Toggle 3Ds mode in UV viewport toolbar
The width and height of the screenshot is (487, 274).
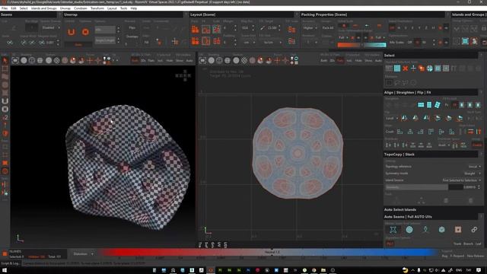click(x=332, y=61)
